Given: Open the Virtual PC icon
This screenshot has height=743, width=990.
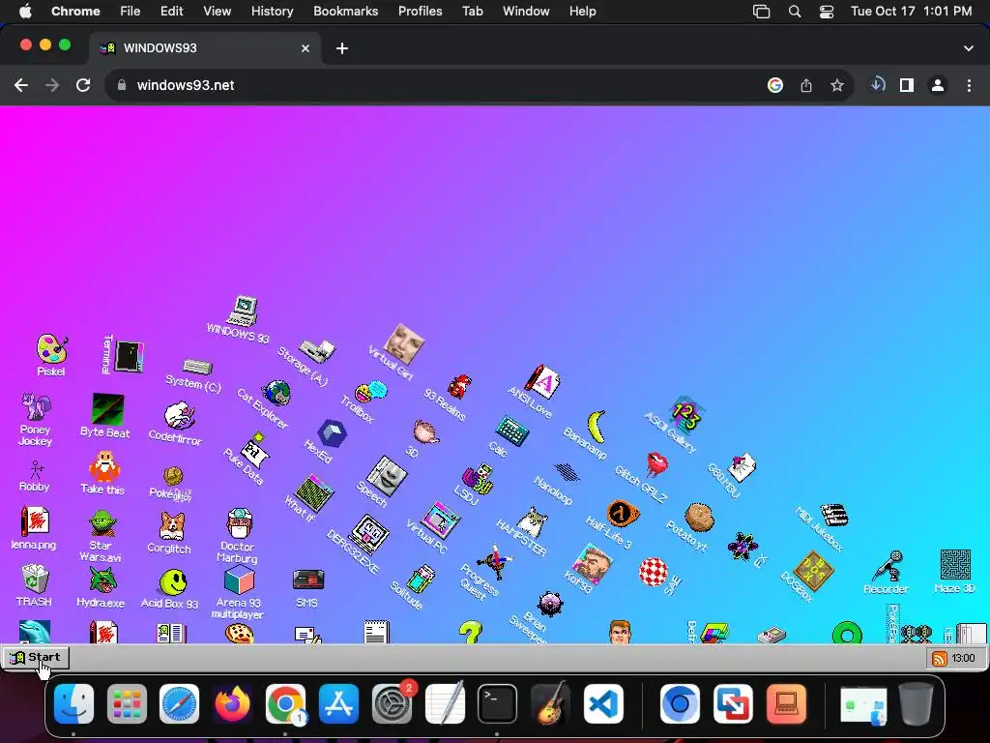Looking at the screenshot, I should [x=440, y=520].
